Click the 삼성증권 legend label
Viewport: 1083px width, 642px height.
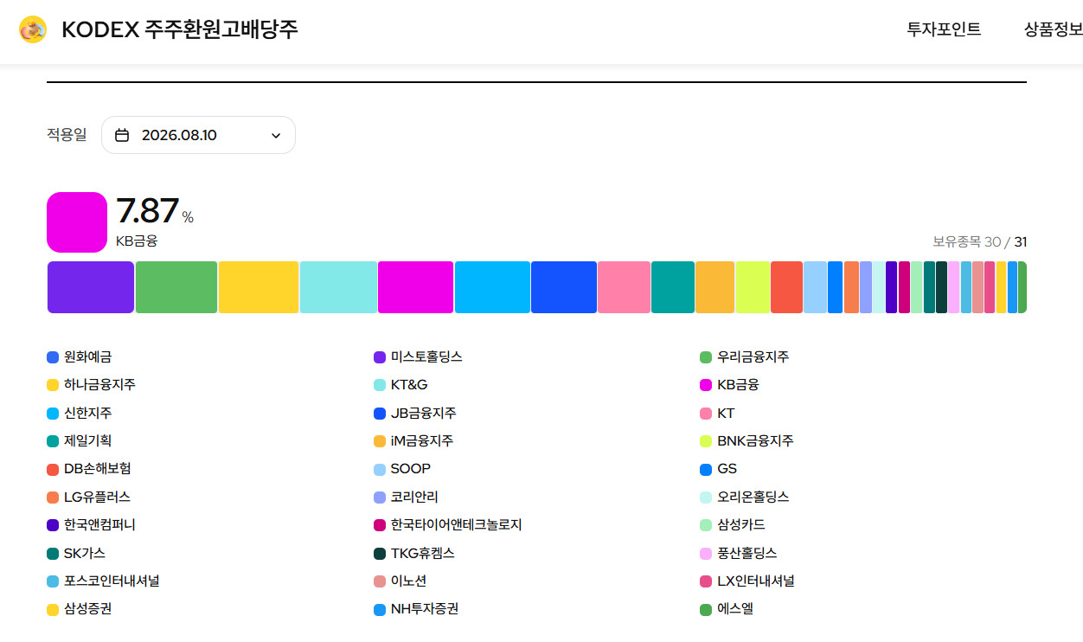pos(87,609)
